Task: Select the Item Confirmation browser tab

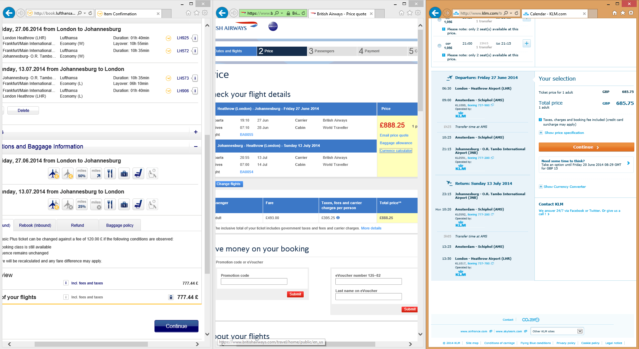Action: point(128,14)
